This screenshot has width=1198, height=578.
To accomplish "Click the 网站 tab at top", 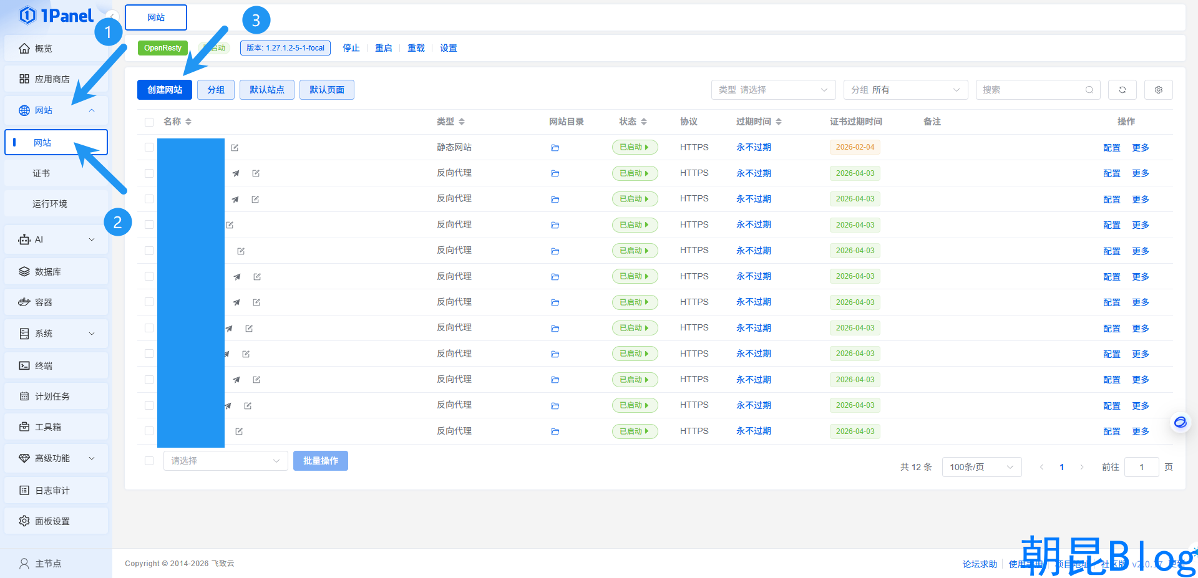I will point(156,17).
